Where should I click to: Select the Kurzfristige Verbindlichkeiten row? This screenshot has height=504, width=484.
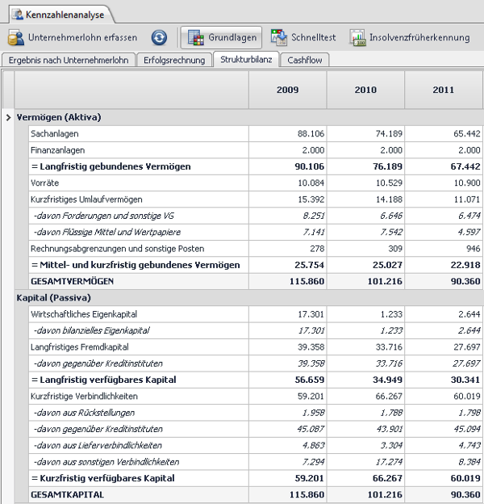256,396
